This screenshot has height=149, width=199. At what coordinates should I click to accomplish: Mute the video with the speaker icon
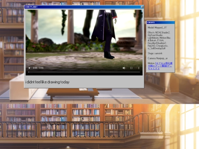[124, 68]
